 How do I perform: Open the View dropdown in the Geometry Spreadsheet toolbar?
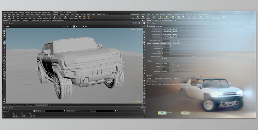72,111
